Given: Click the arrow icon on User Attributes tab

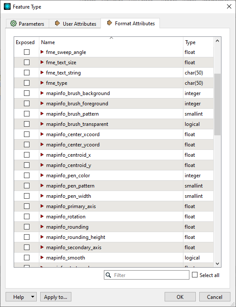Looking at the screenshot, I should 57,23.
